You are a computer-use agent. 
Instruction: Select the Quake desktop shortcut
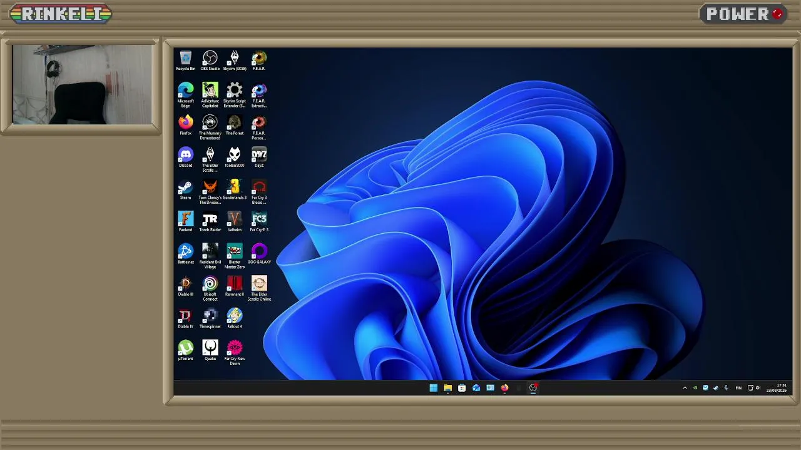pos(210,351)
